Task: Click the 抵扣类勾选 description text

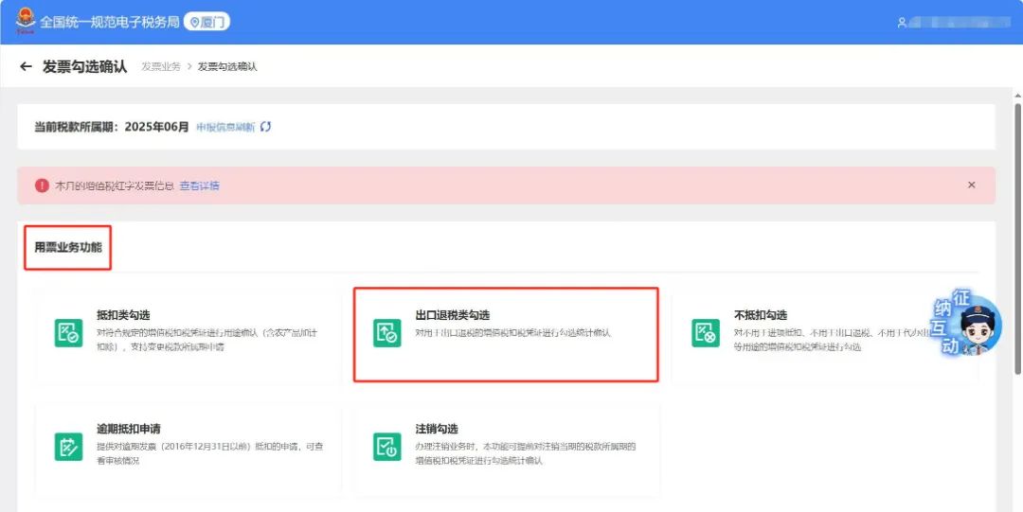Action: (207, 340)
